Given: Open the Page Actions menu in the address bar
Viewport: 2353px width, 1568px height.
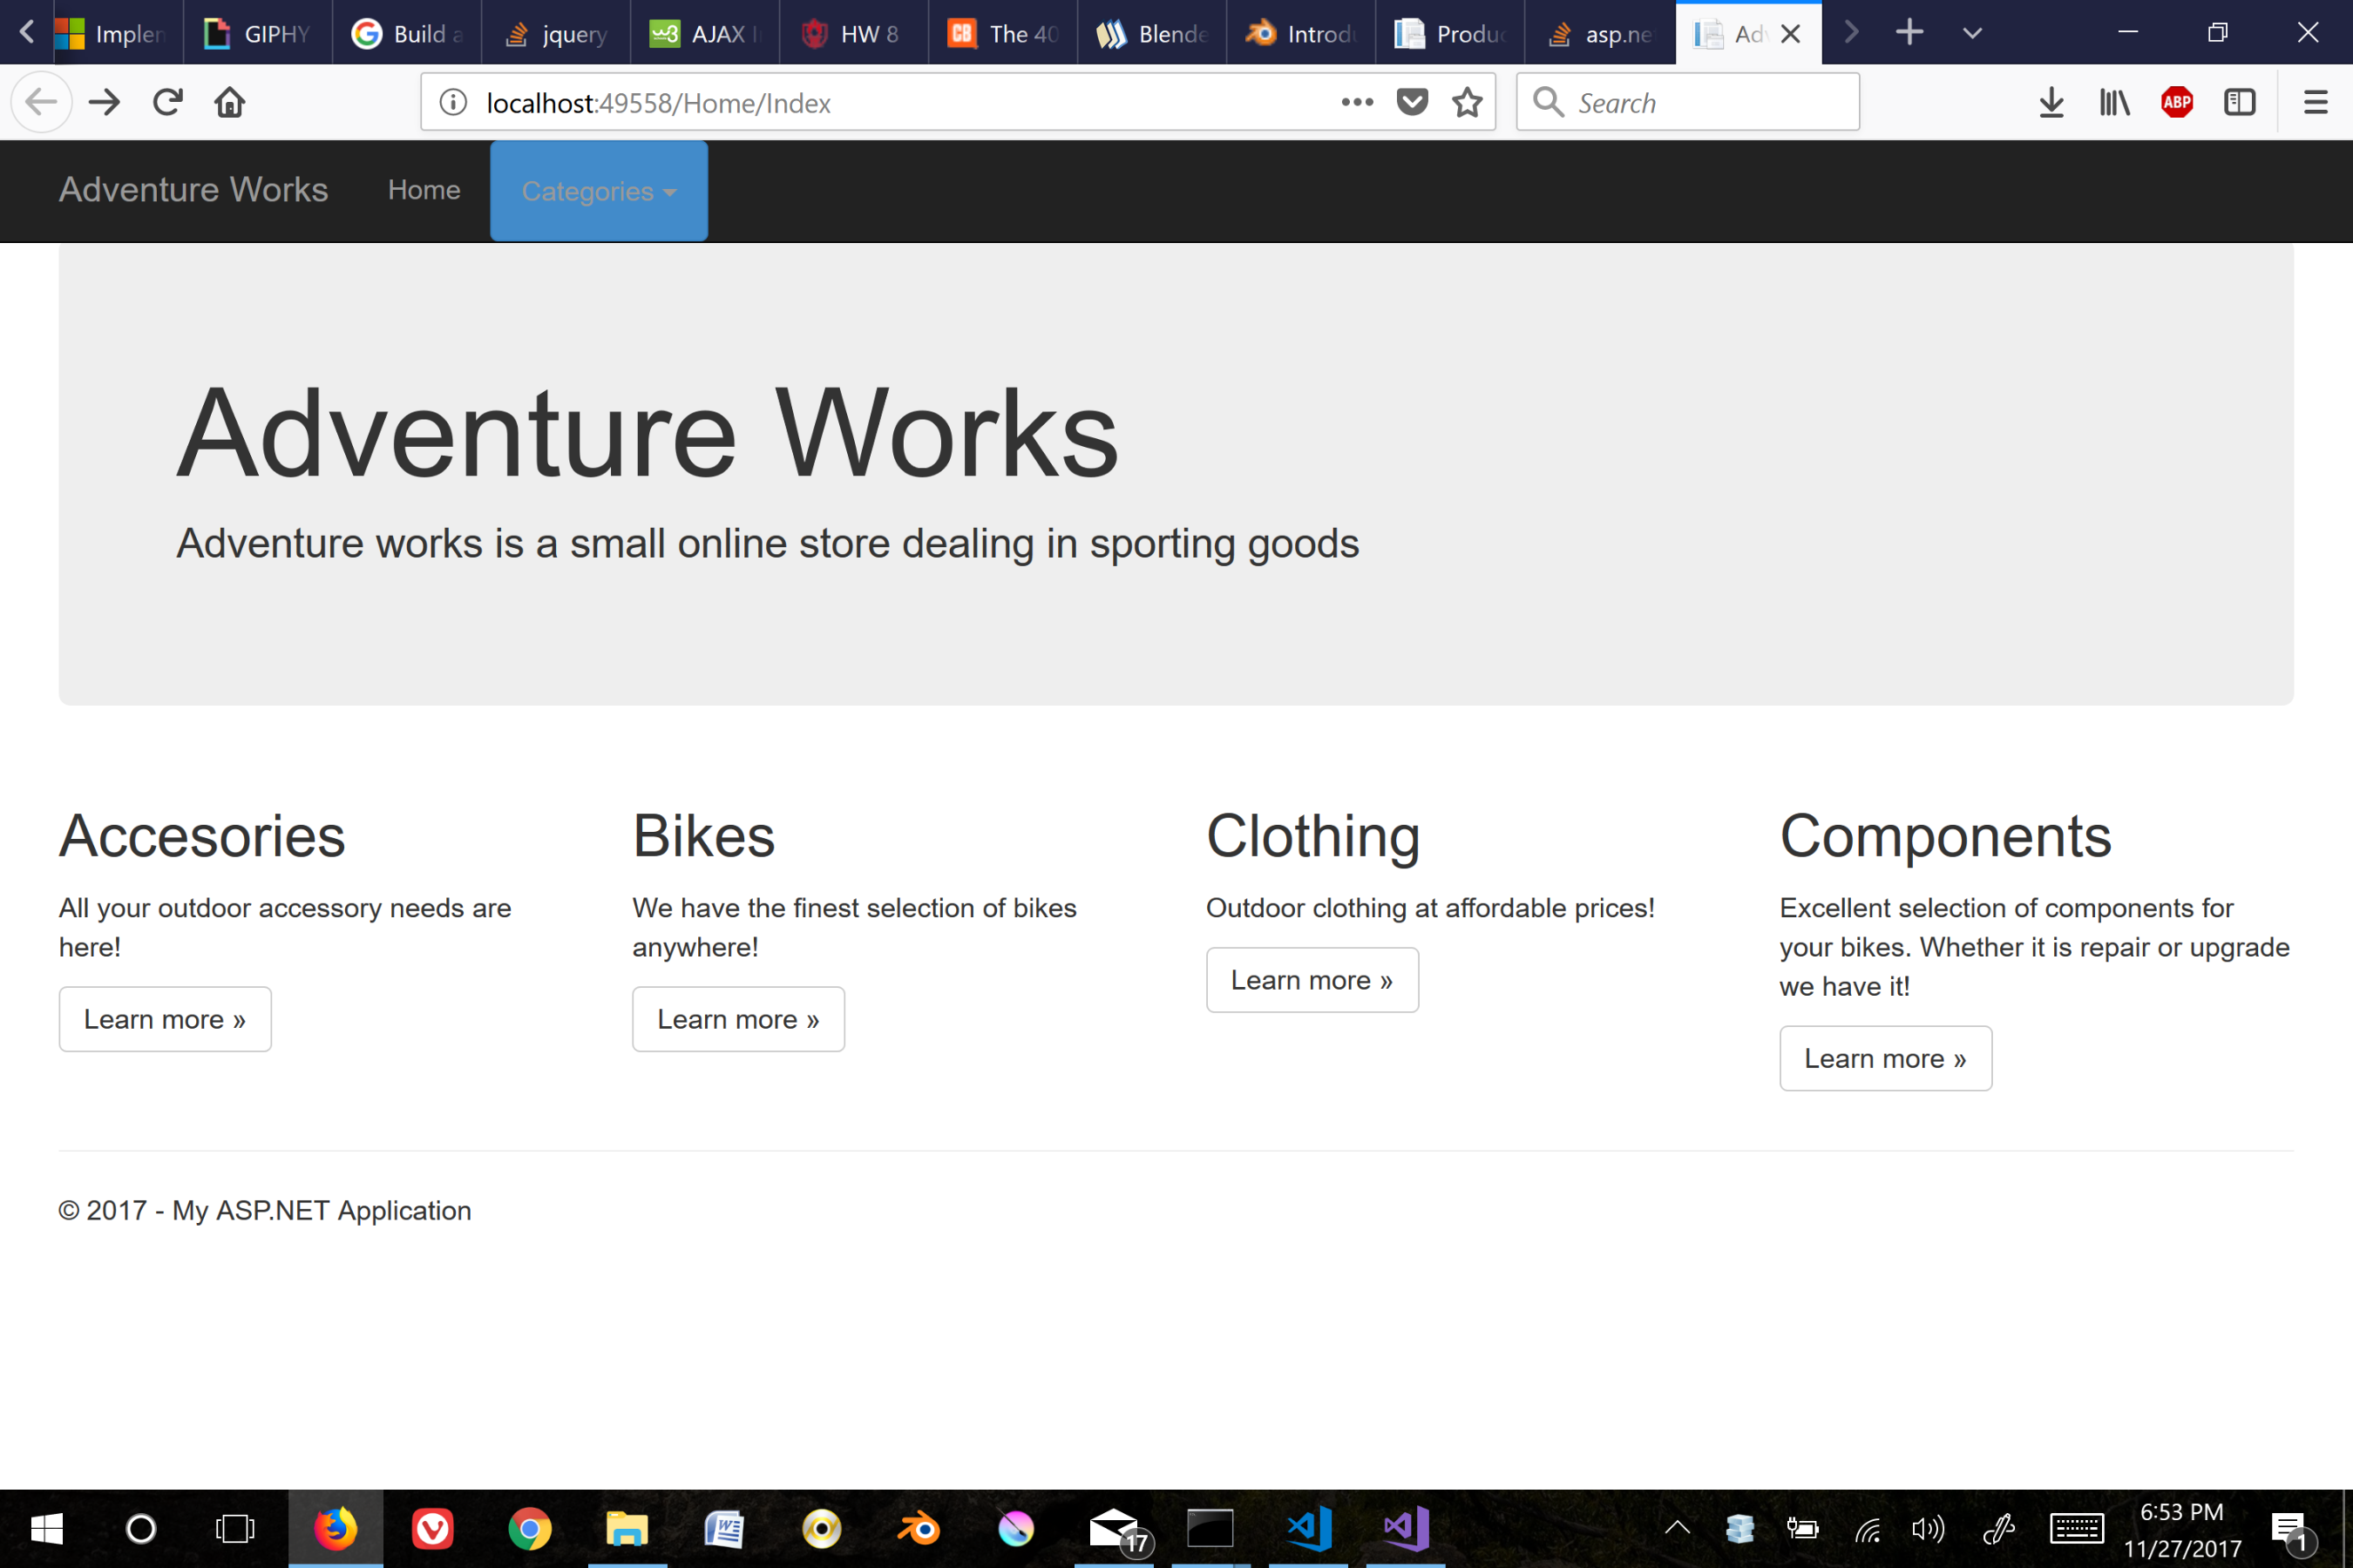Looking at the screenshot, I should 1357,101.
